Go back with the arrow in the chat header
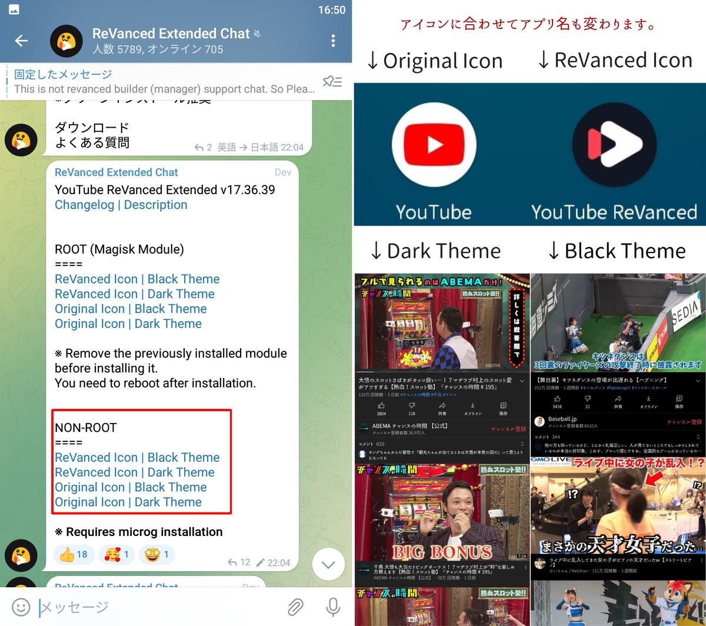Viewport: 706px width, 626px height. click(21, 41)
